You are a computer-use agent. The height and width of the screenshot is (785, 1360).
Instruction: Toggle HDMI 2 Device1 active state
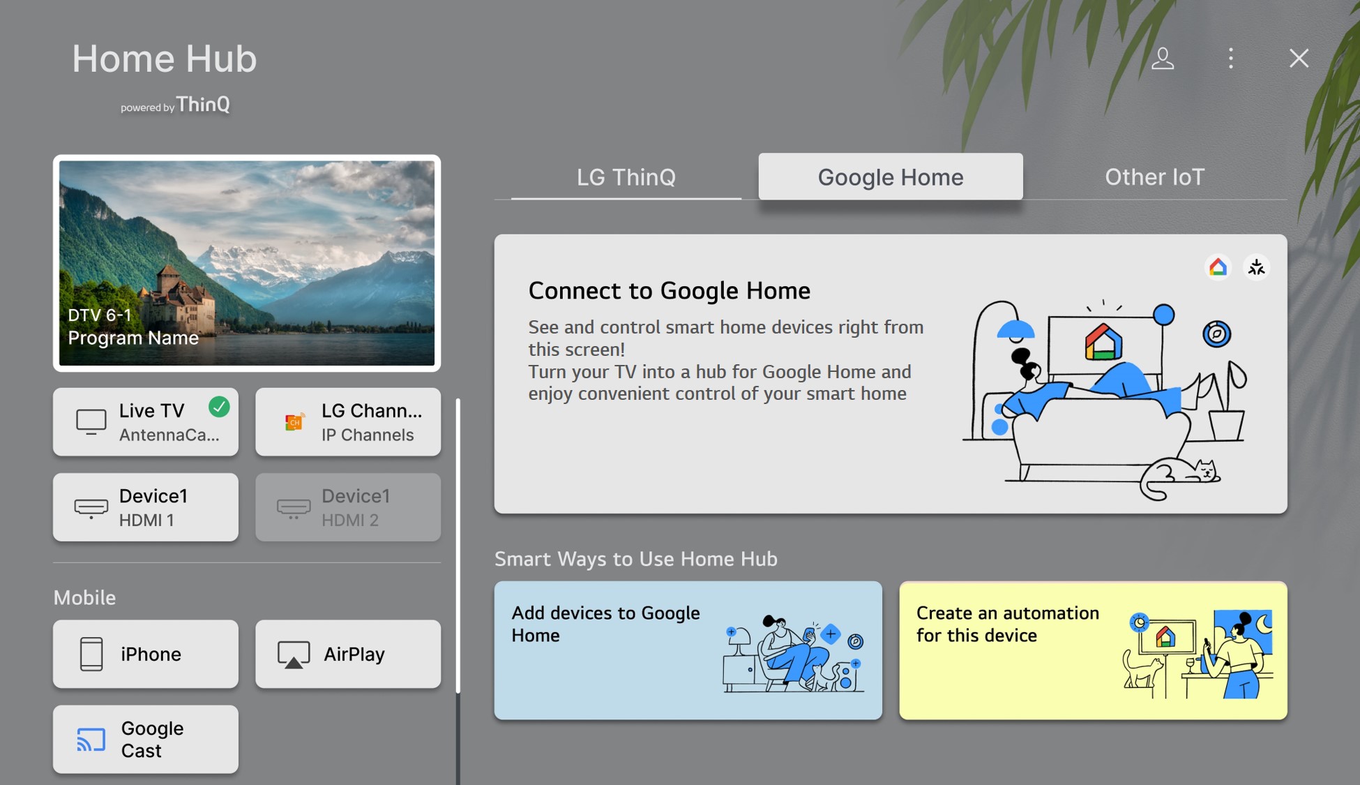(349, 507)
